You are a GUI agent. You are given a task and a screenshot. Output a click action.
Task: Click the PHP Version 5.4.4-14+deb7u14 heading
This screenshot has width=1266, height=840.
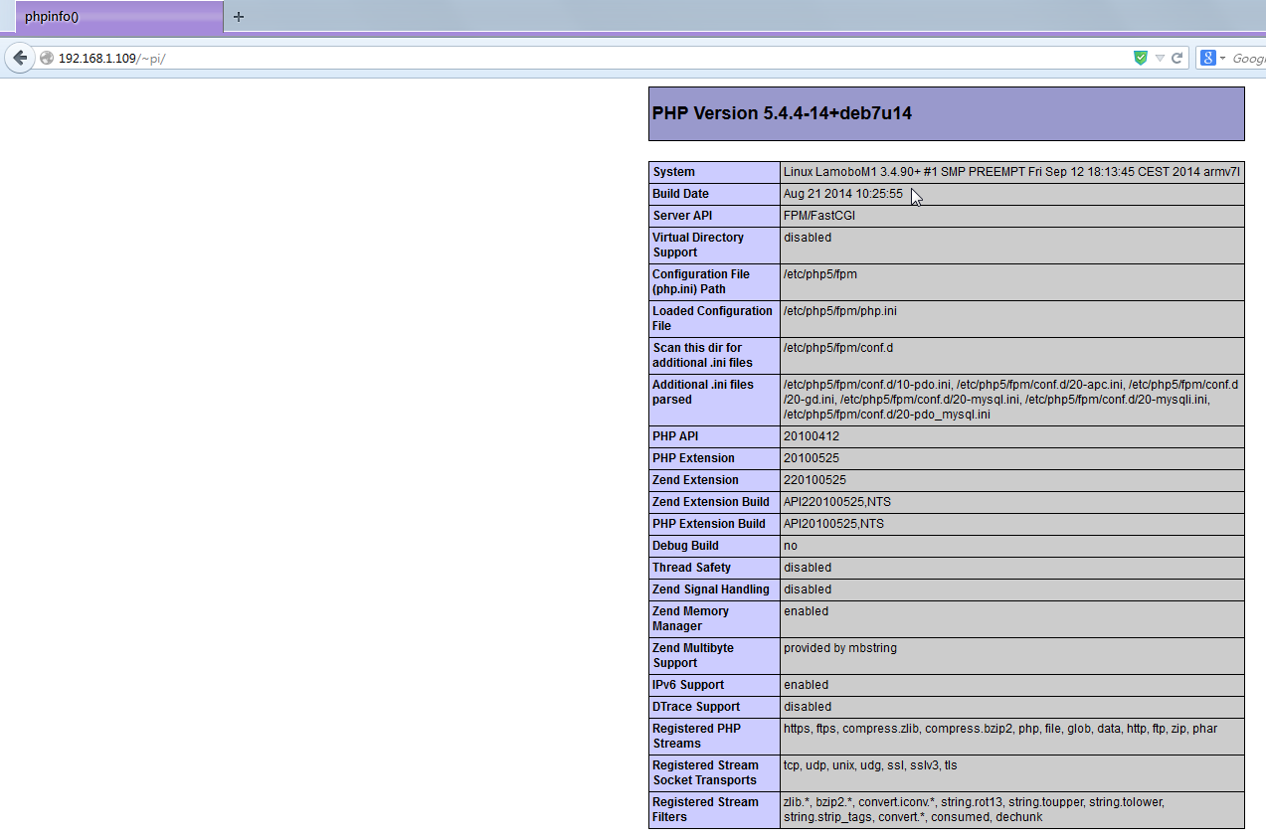pos(782,113)
